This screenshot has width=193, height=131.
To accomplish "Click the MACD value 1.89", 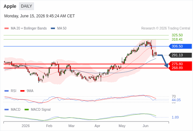I will pyautogui.click(x=175, y=117).
